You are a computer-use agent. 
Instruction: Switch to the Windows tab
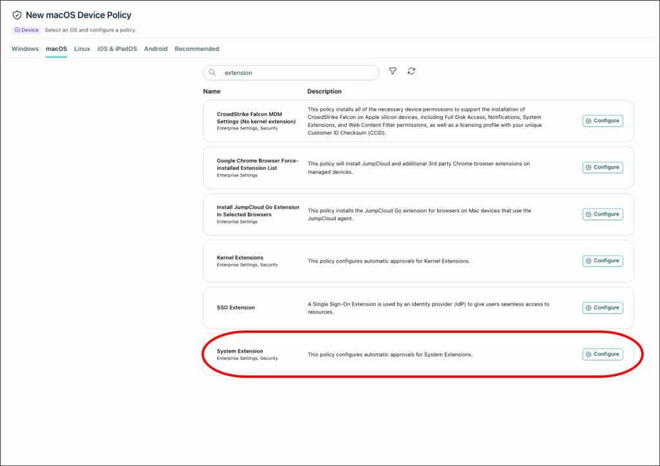25,49
